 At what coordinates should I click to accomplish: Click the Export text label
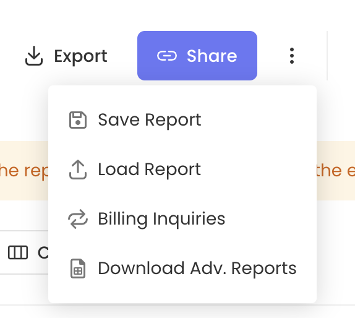(x=80, y=56)
